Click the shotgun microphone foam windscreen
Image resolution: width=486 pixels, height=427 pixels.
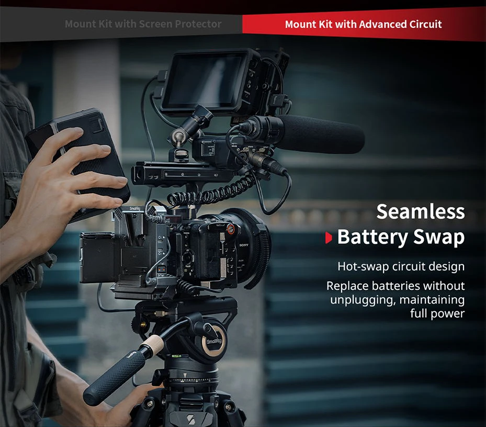coord(324,133)
